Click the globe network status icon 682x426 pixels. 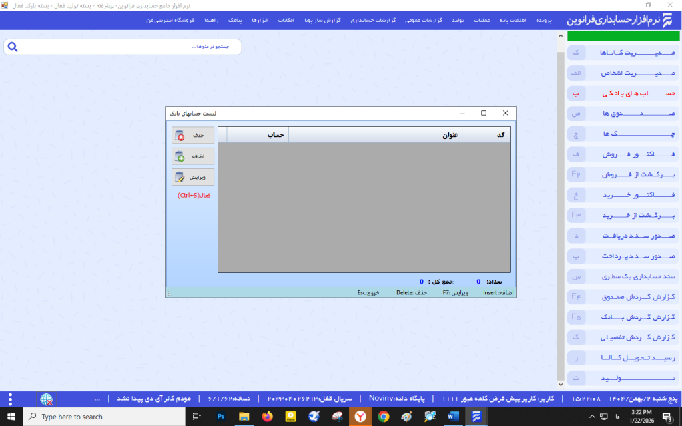coord(46,399)
